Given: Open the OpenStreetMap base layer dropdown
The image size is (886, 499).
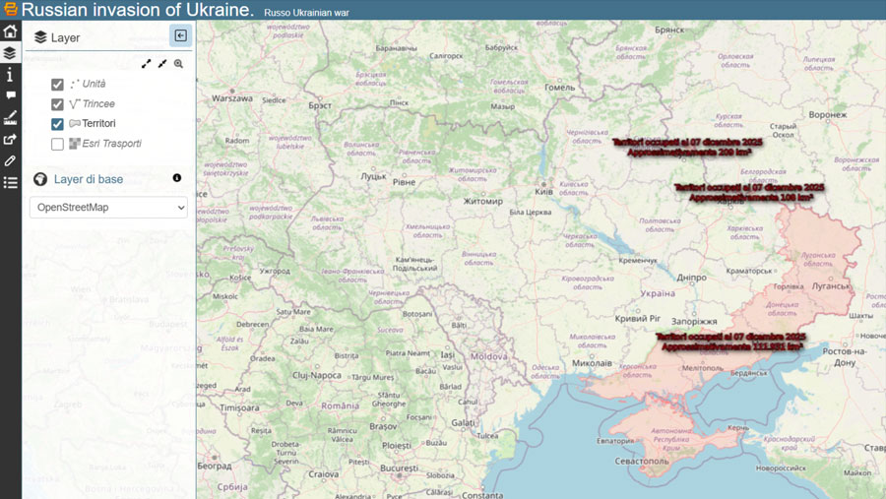Looking at the screenshot, I should click(108, 208).
